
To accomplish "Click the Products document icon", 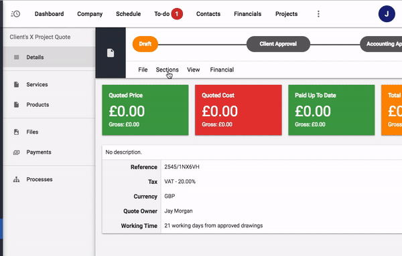I will [16, 104].
